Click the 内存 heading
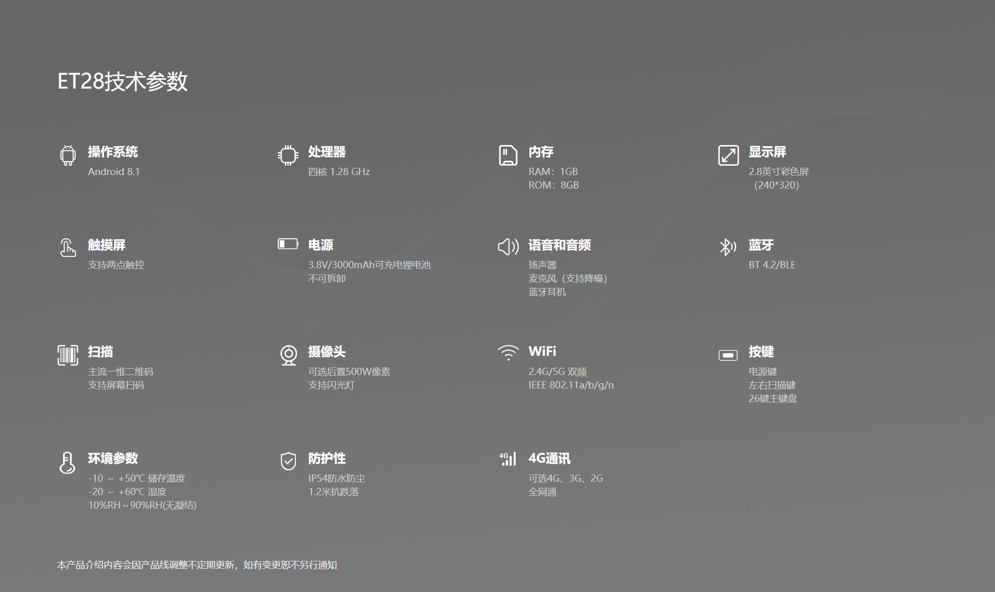This screenshot has height=592, width=995. click(x=541, y=152)
